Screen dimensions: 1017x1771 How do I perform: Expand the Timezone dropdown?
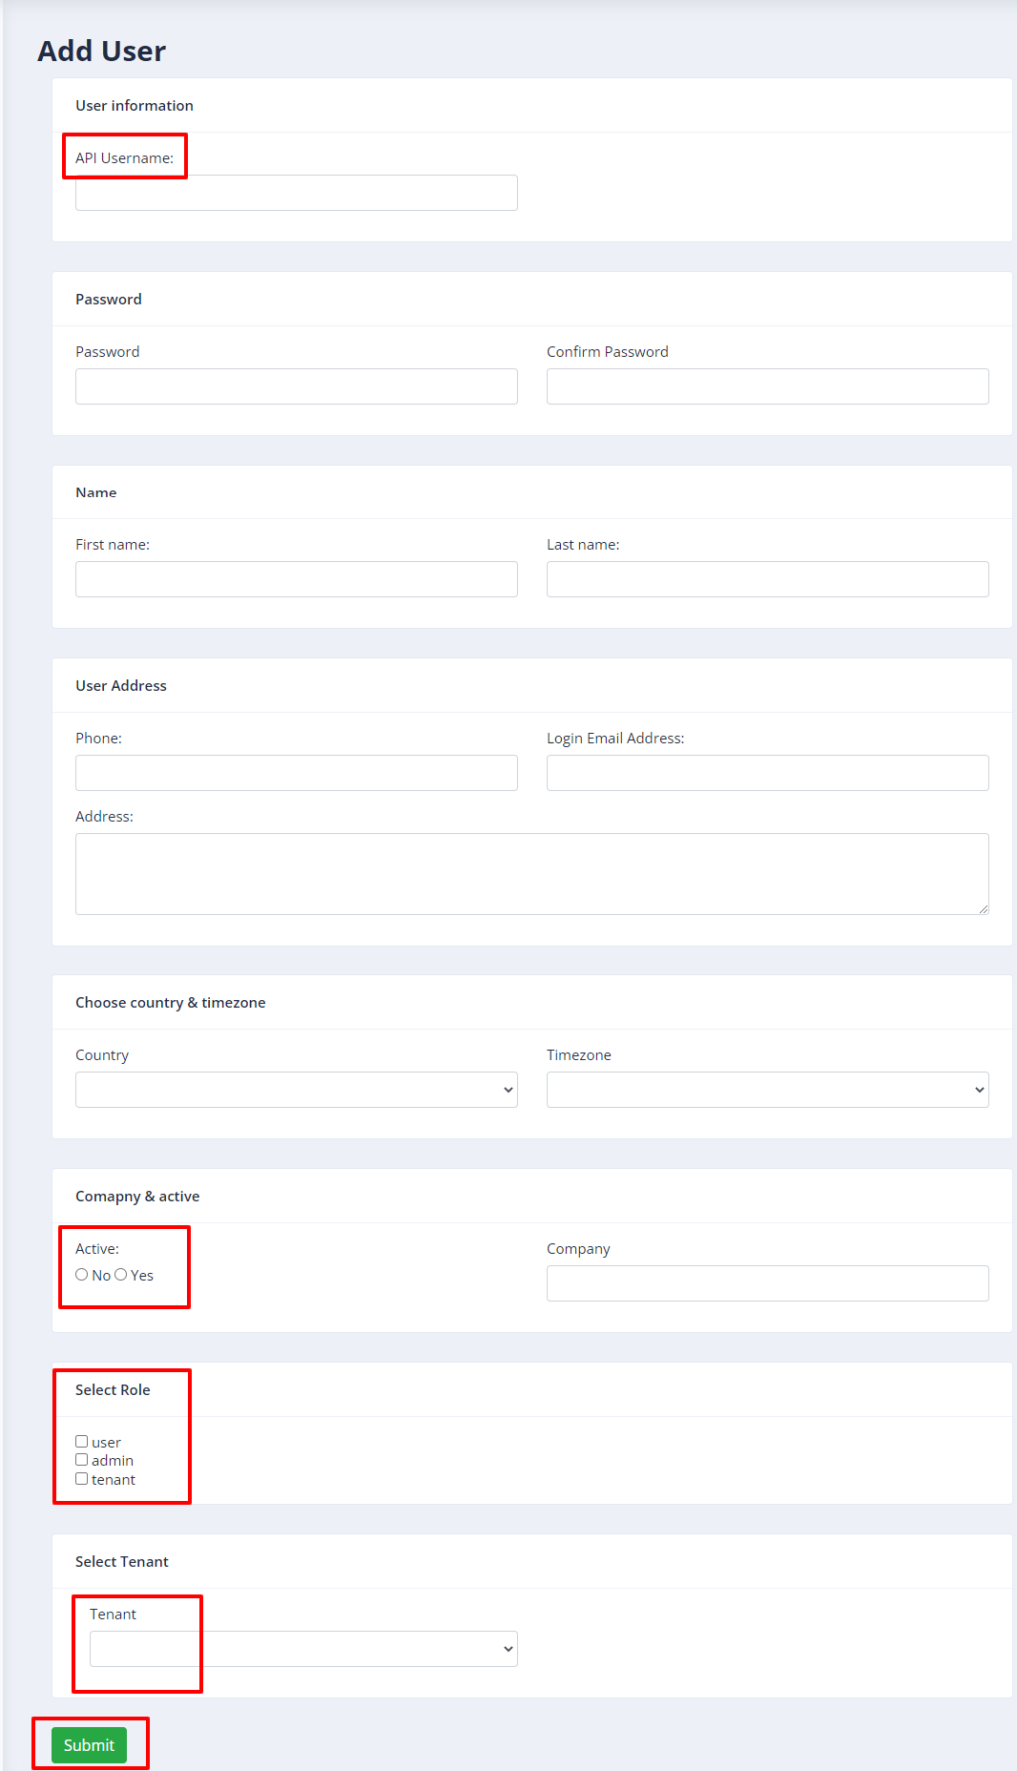pos(767,1090)
